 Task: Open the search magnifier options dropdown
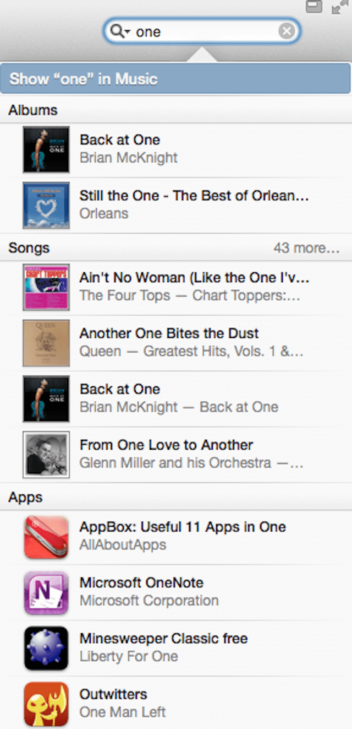(119, 31)
